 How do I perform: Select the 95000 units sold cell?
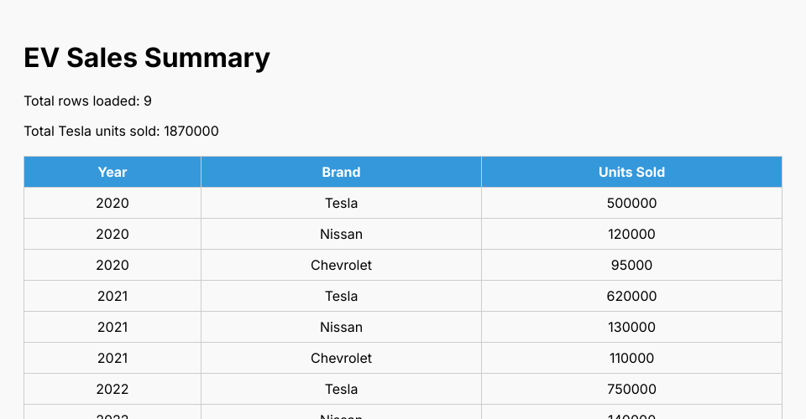pyautogui.click(x=631, y=265)
